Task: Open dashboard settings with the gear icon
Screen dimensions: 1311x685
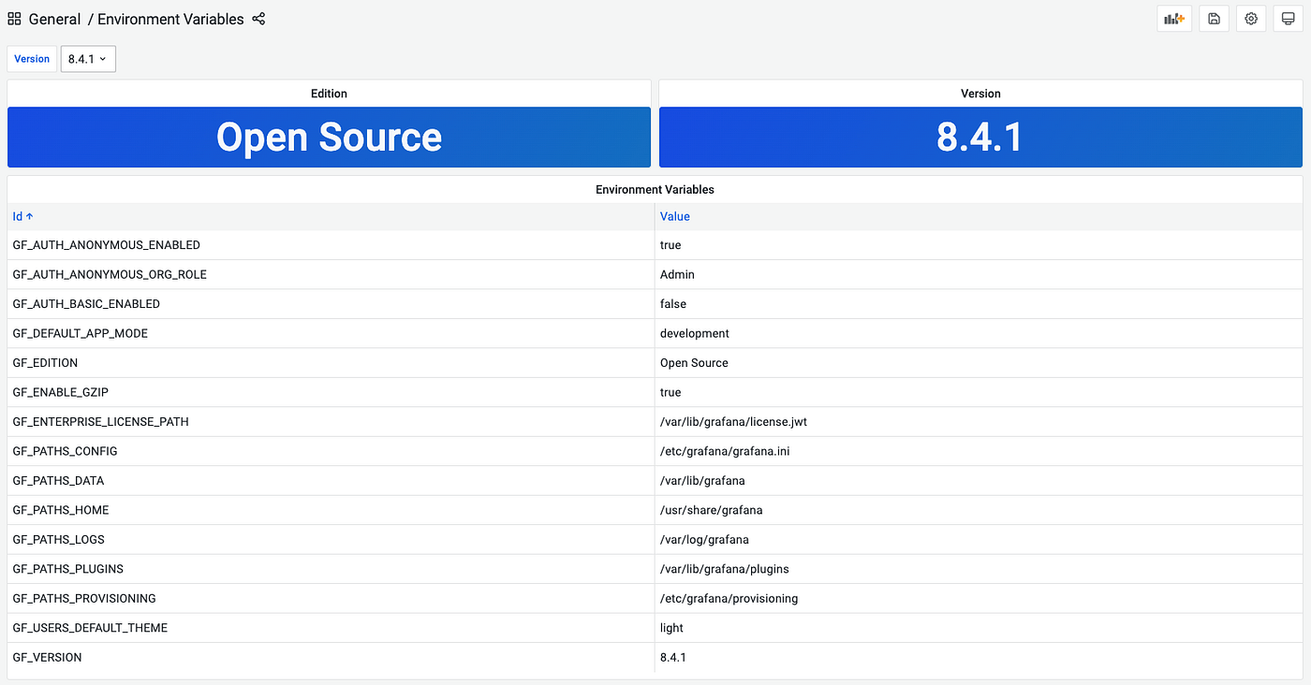Action: 1251,18
